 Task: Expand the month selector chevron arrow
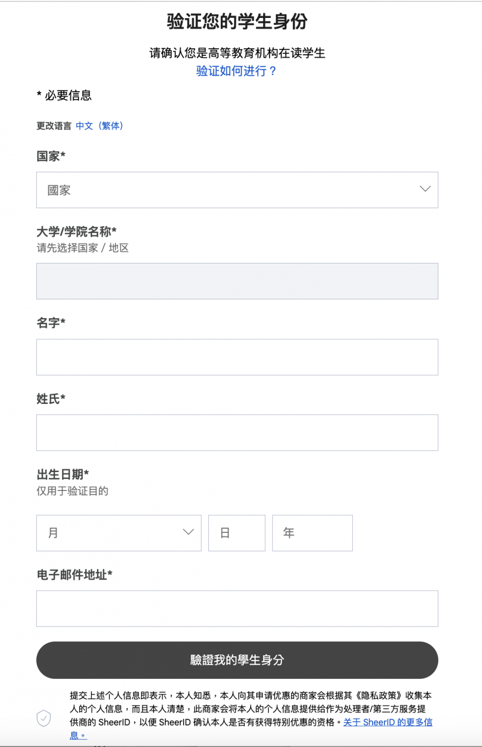(x=188, y=532)
